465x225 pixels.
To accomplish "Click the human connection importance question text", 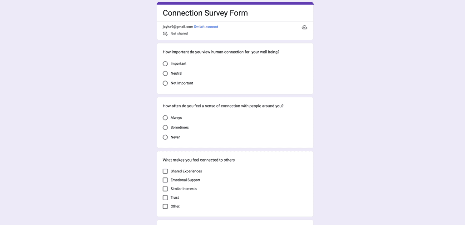I will [221, 52].
